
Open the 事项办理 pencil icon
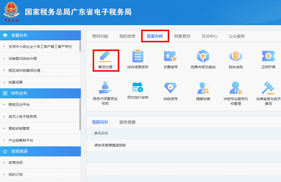(105, 56)
